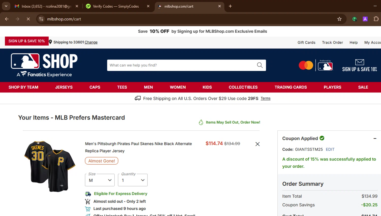
Task: Open the KIDS menu
Action: click(x=207, y=87)
